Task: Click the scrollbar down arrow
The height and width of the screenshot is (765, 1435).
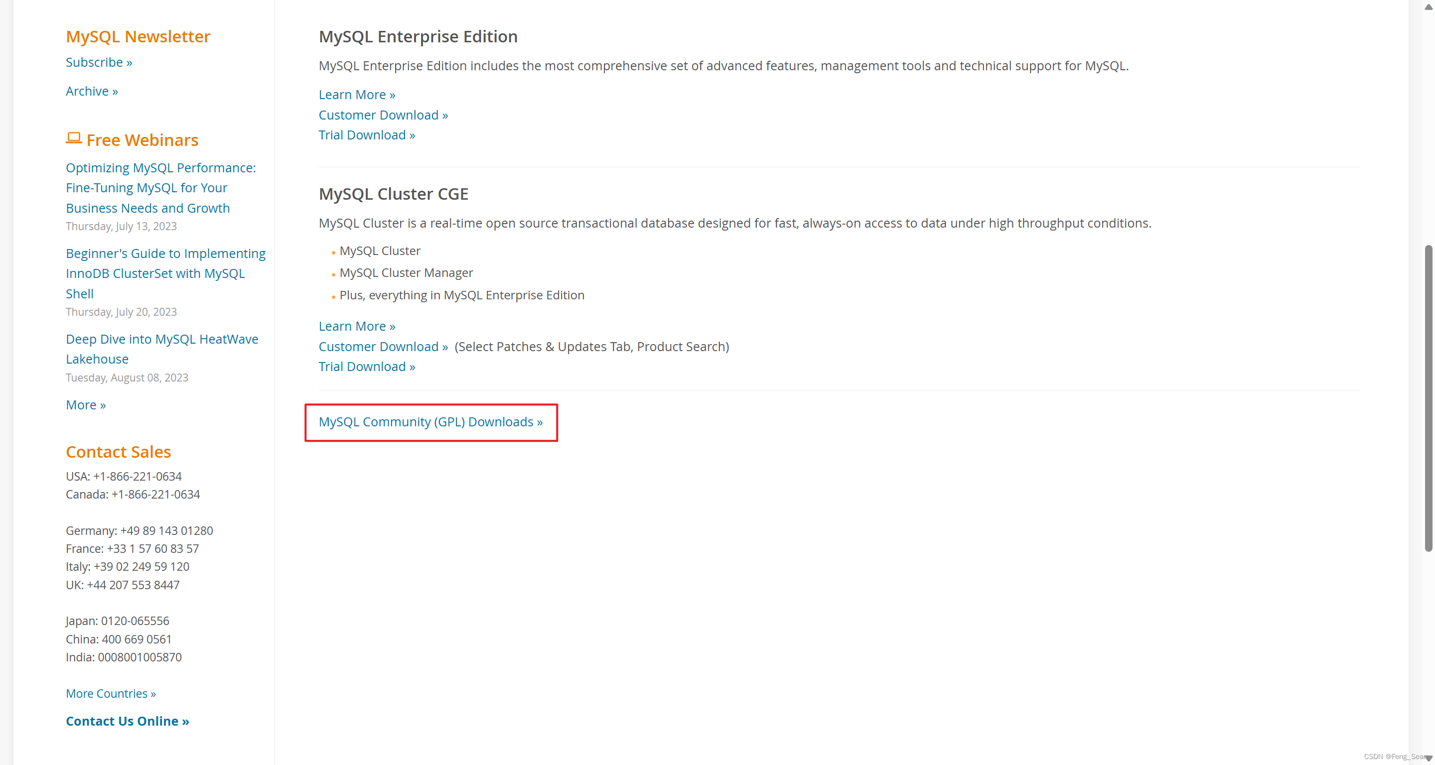Action: point(1429,759)
